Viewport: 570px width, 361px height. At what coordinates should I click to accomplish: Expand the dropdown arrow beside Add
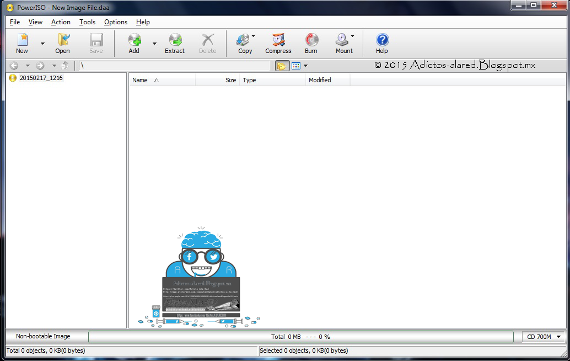(154, 44)
